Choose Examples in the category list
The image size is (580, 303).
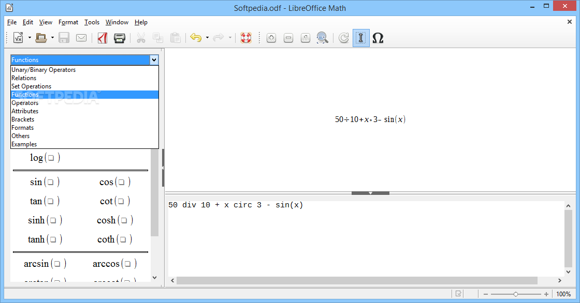point(85,144)
